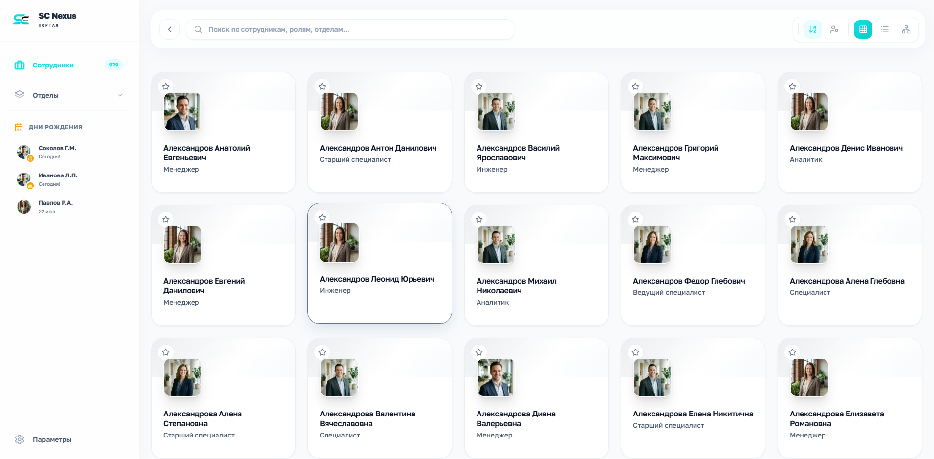Select name Александрова Елена Никитична
This screenshot has width=934, height=459.
(x=693, y=414)
